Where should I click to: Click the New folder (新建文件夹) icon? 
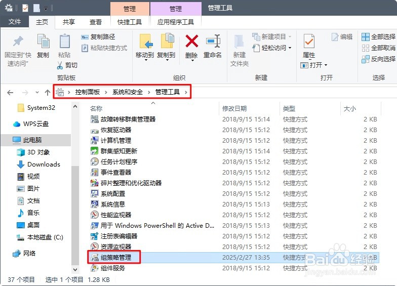[239, 42]
